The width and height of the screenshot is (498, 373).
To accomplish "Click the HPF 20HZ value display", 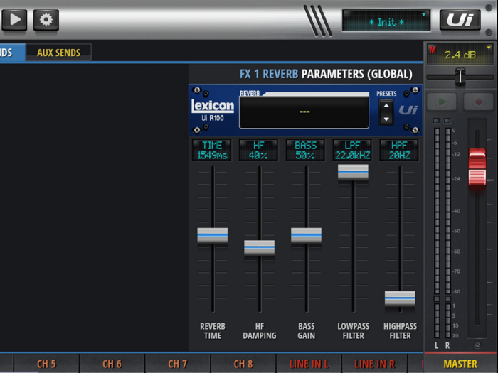I will (399, 150).
